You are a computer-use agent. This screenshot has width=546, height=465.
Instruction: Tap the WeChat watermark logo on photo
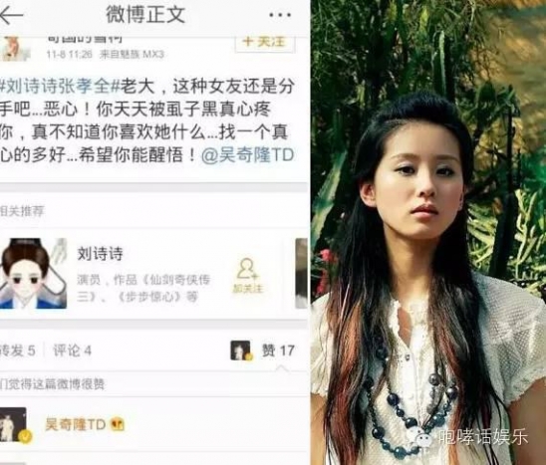pyautogui.click(x=421, y=437)
